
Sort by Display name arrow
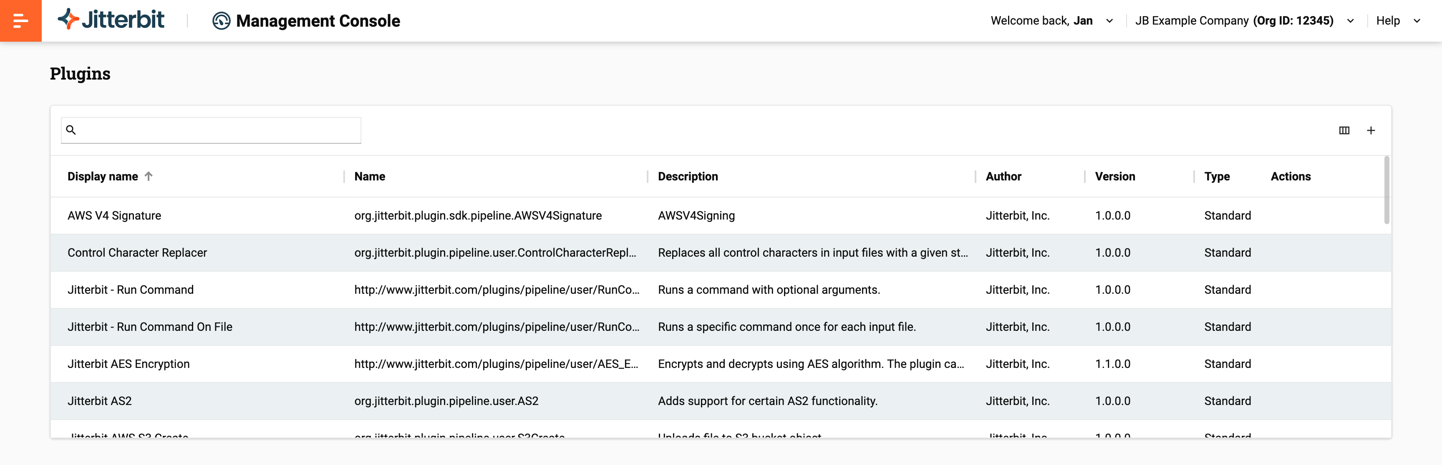point(149,176)
